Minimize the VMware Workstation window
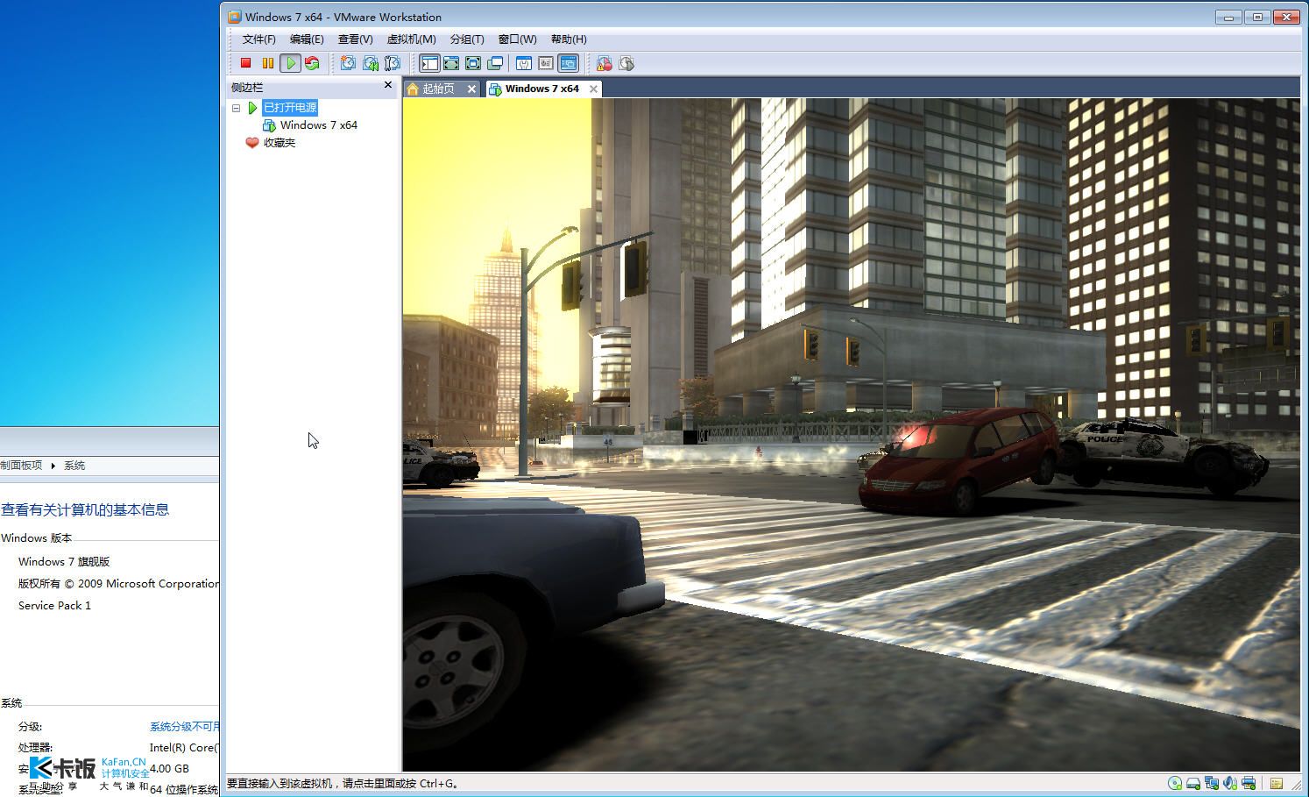Screen dimensions: 1309x797 pos(1228,17)
